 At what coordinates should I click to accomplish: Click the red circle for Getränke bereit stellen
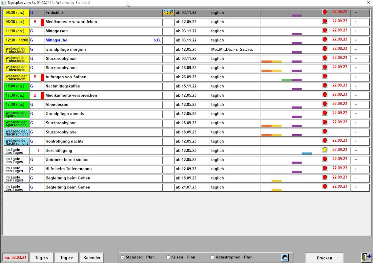325,159
